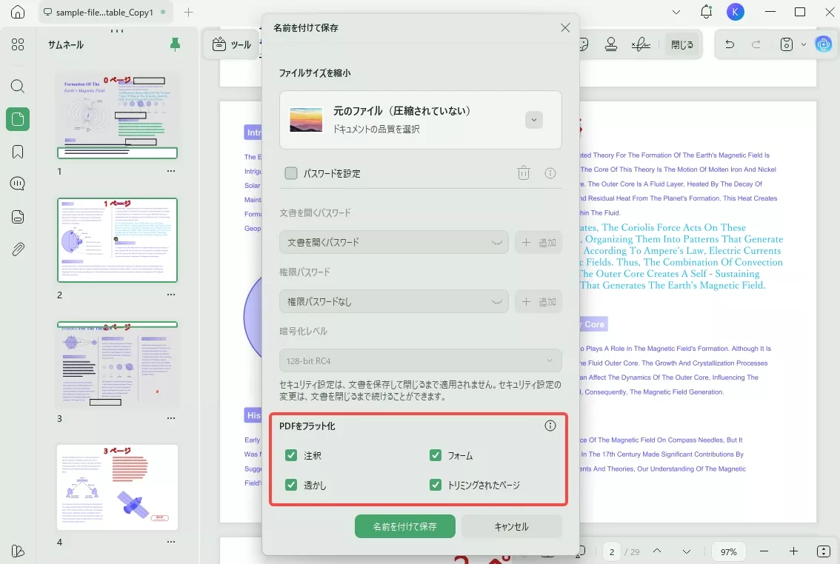Open the blue AI assistant icon
840x564 pixels.
coord(824,44)
